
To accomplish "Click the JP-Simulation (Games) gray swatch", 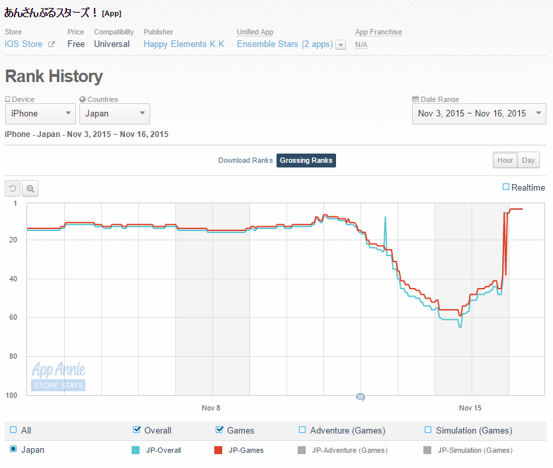I will click(x=427, y=450).
